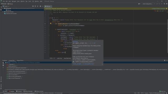Open the Code menu

coord(18,1)
